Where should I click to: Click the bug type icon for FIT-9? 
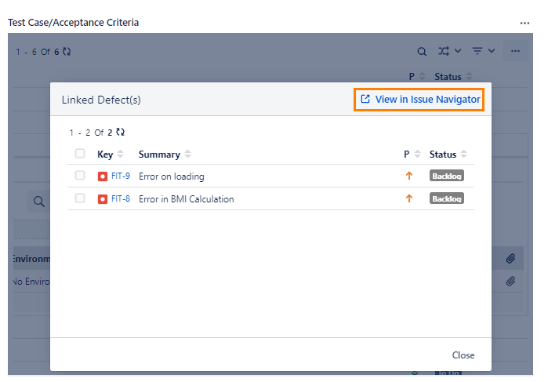pyautogui.click(x=103, y=176)
